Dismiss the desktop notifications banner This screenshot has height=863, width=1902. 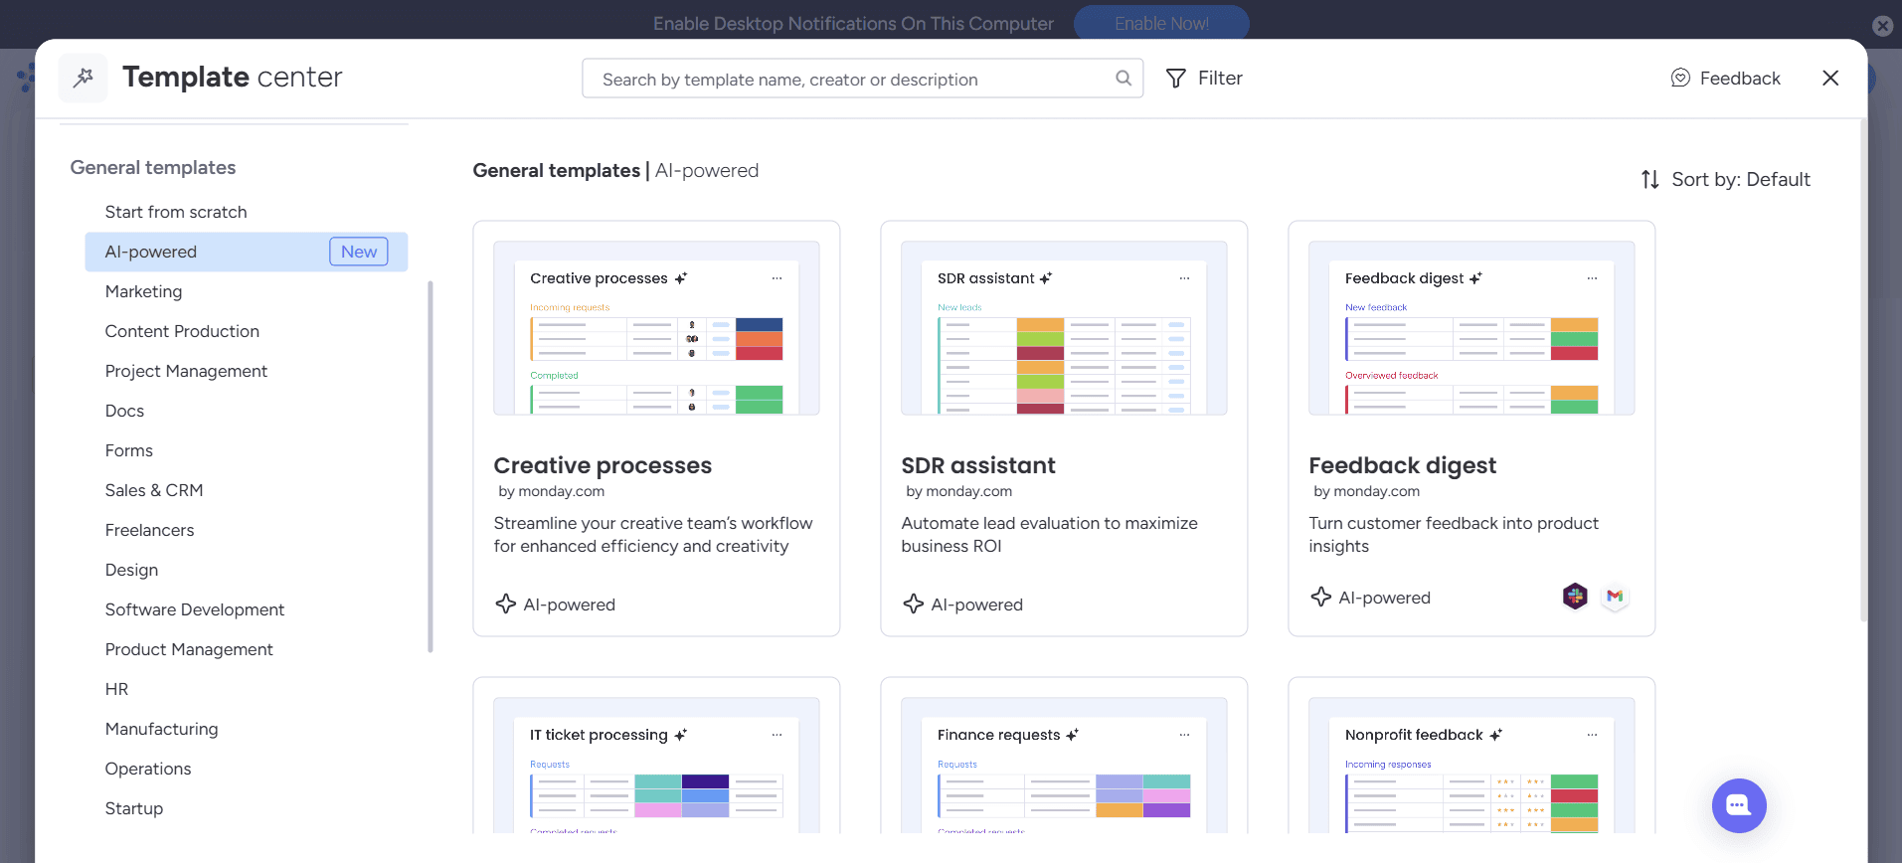pos(1883,26)
